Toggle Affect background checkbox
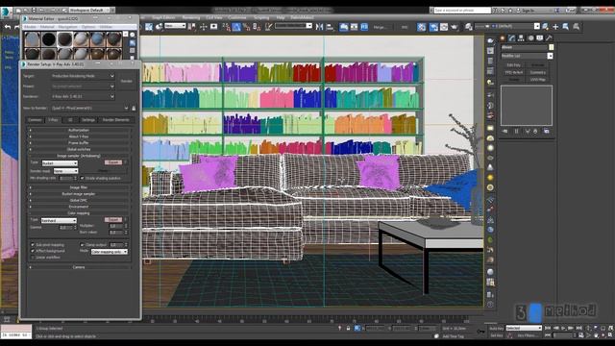Screen dimensions: 615x346 tap(33, 251)
